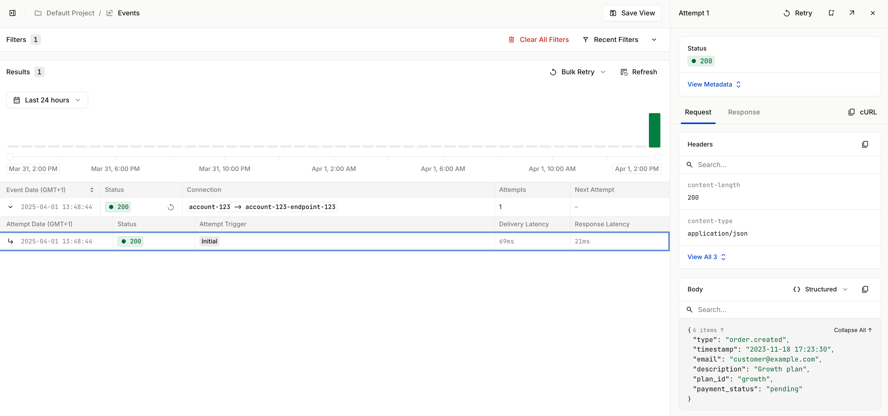Switch to the Response tab
This screenshot has height=416, width=888.
tap(744, 112)
